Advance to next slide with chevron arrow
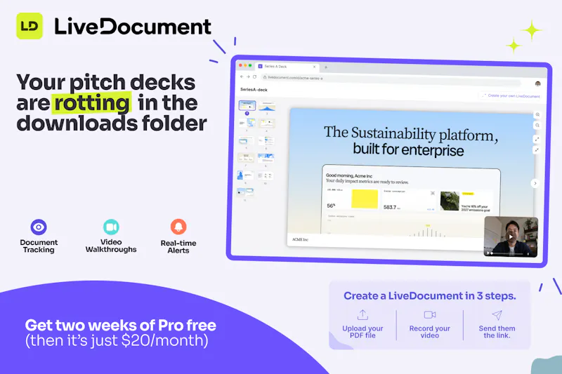 click(535, 183)
